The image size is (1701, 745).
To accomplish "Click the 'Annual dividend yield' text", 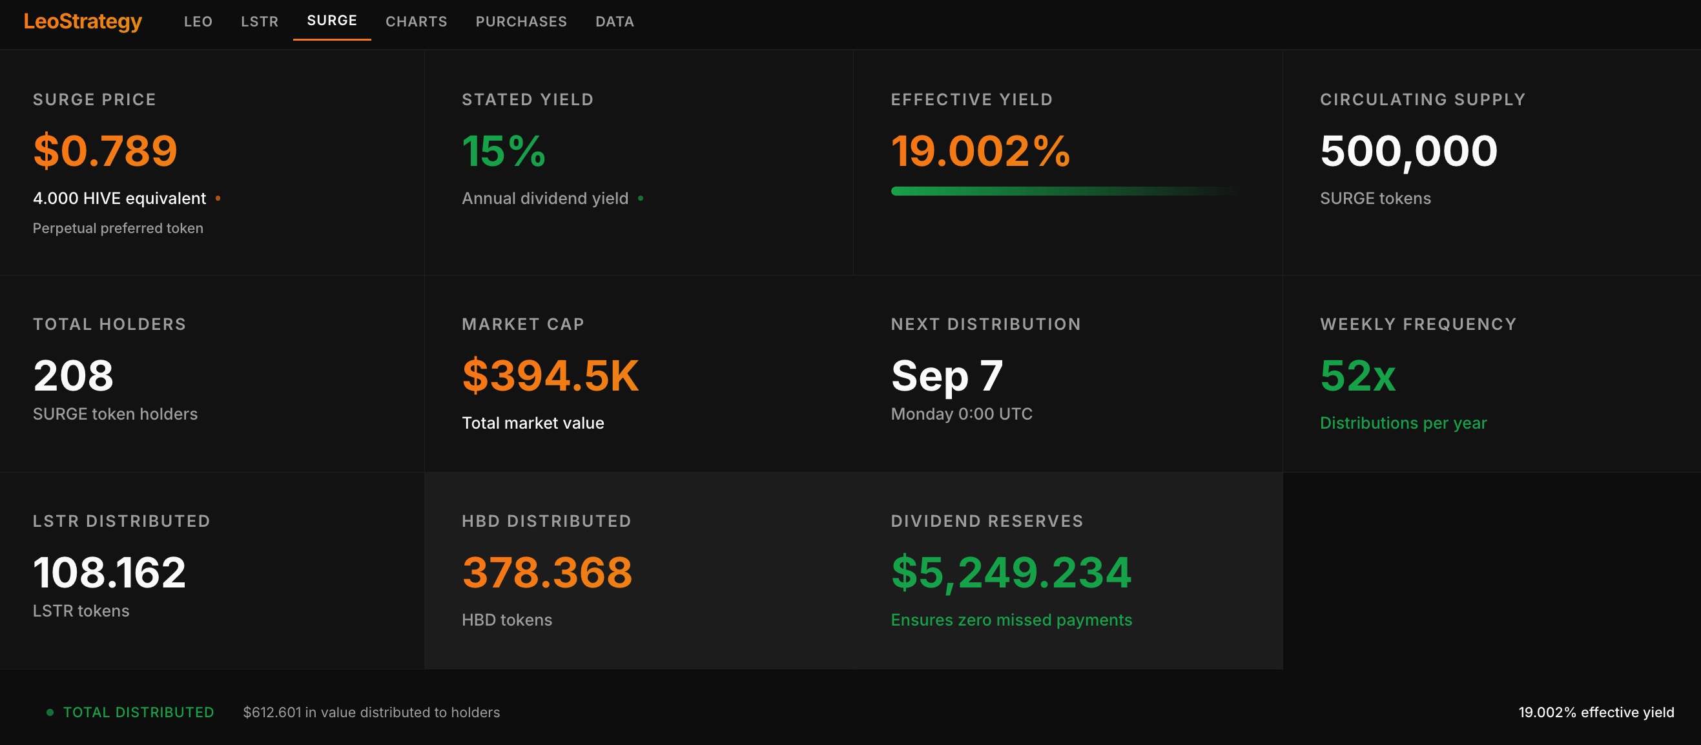I will [x=546, y=198].
